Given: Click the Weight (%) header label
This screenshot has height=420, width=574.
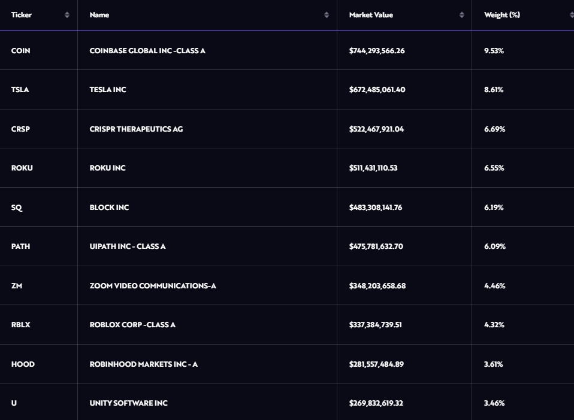Looking at the screenshot, I should click(x=502, y=15).
